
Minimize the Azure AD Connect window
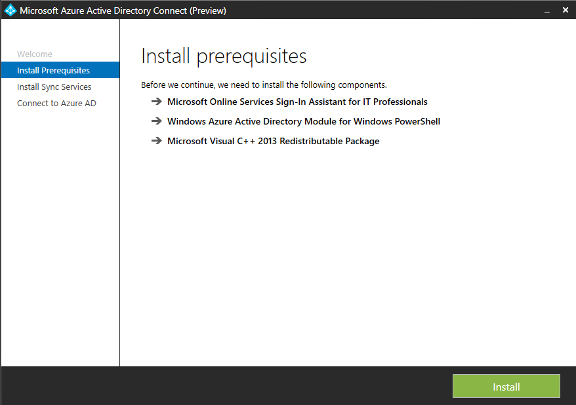tap(546, 10)
